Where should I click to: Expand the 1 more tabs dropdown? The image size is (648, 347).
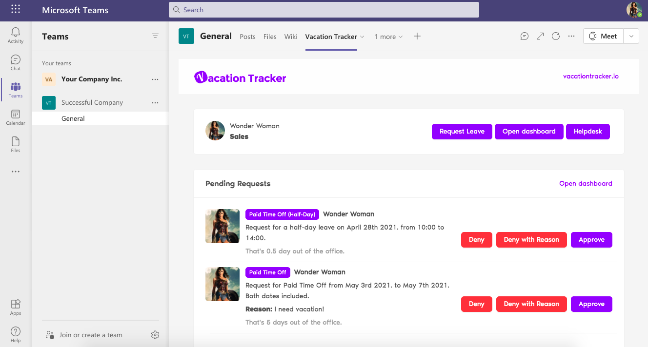pyautogui.click(x=389, y=37)
